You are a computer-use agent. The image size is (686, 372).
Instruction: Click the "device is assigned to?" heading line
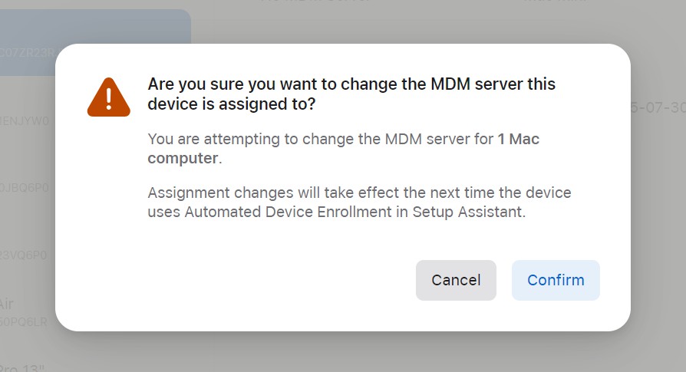231,104
